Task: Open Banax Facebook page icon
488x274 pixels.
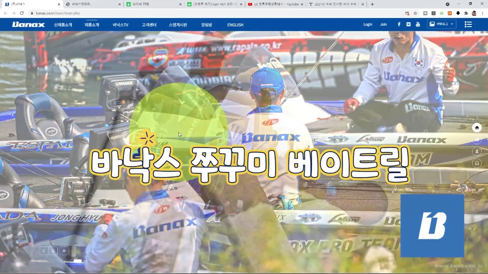Action: pos(399,24)
